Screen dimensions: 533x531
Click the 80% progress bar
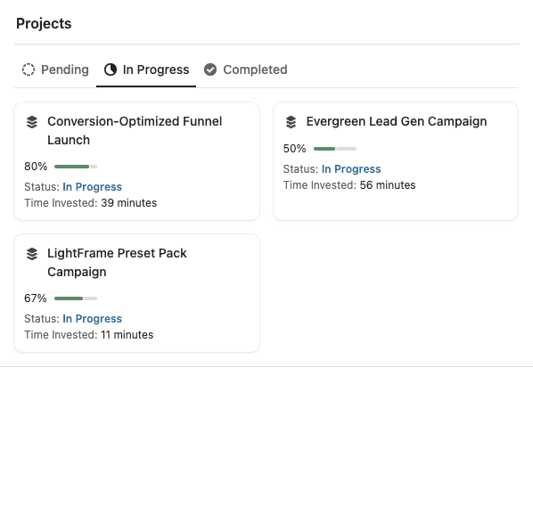point(76,167)
